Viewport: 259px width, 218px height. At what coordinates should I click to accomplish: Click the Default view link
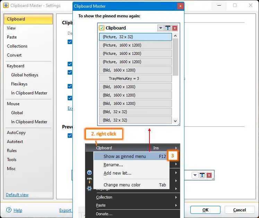tap(17, 195)
